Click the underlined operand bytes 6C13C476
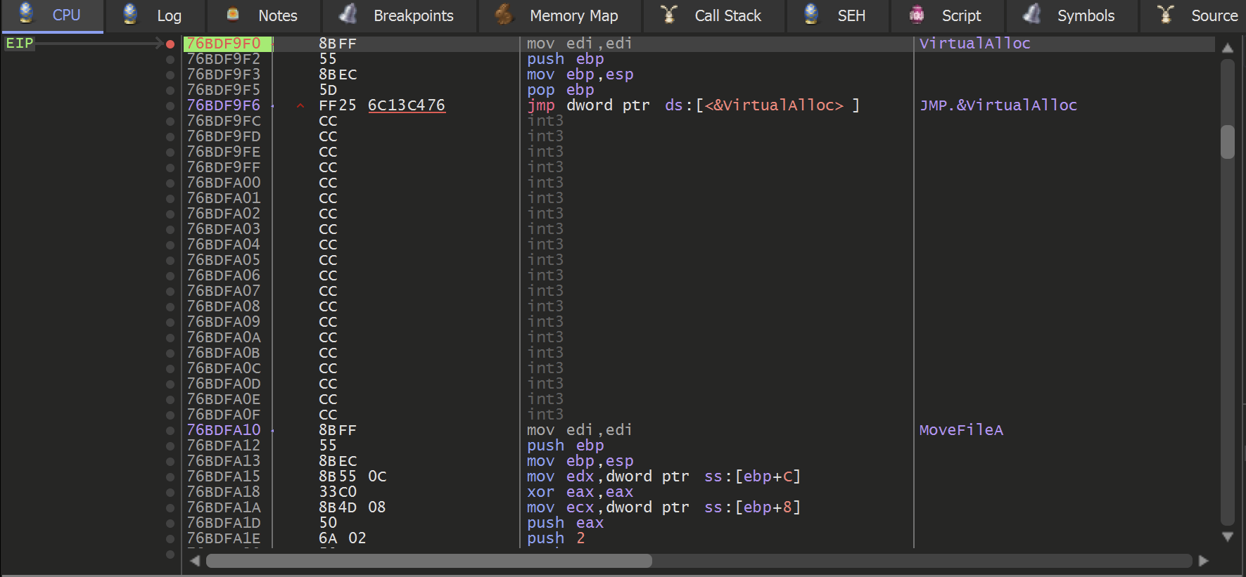Screen dimensions: 1246x577 (407, 105)
